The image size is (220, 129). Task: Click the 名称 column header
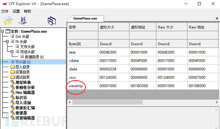click(x=83, y=27)
